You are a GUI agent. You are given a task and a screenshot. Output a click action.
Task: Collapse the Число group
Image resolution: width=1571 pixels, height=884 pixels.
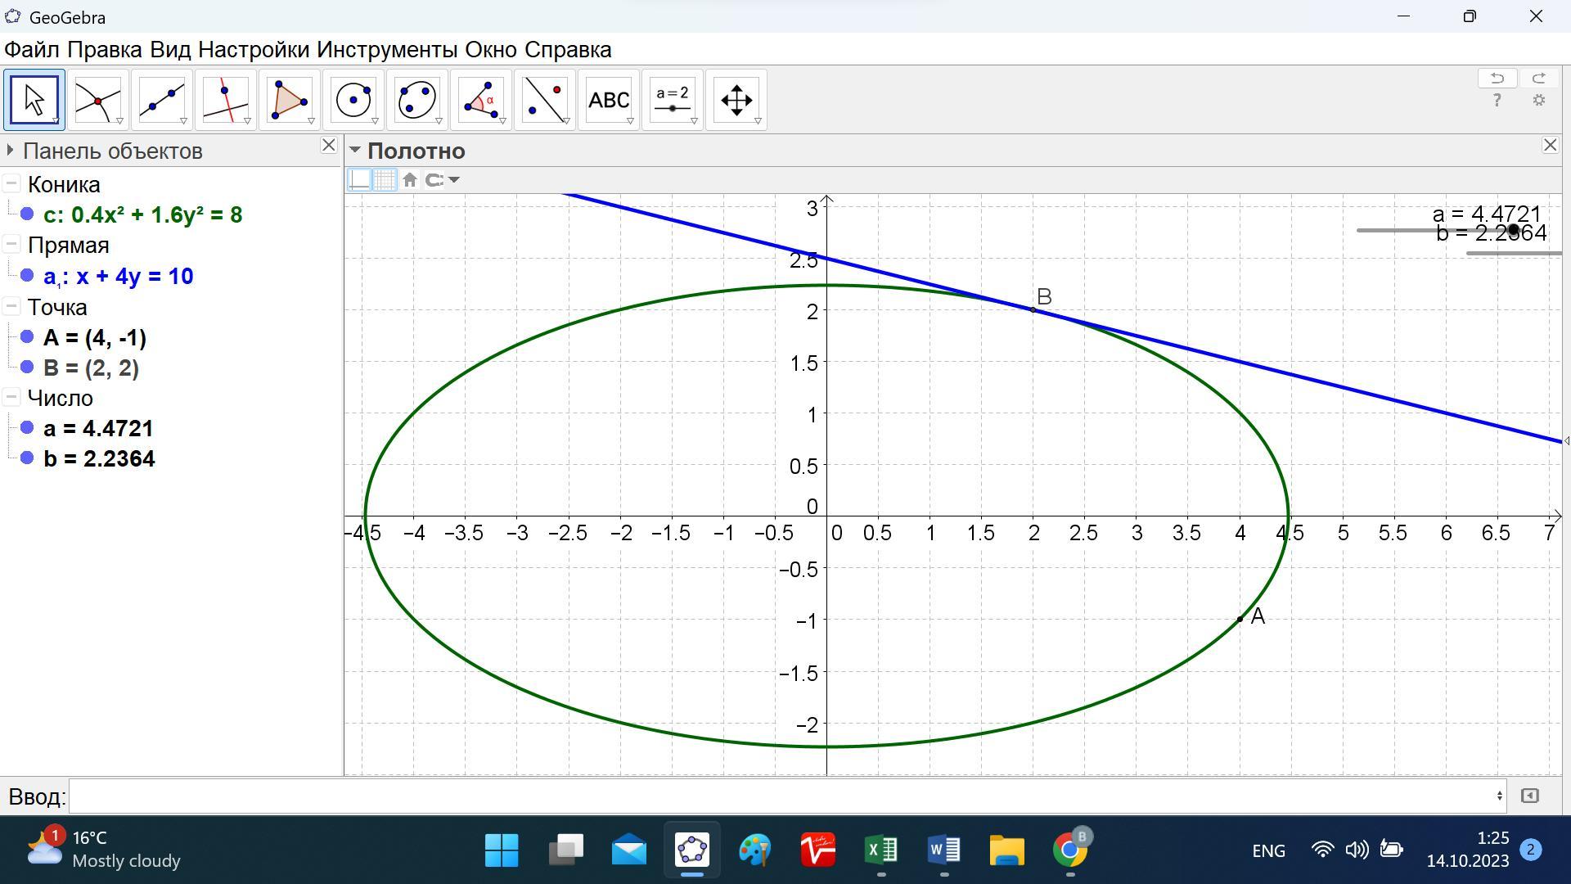click(x=11, y=397)
